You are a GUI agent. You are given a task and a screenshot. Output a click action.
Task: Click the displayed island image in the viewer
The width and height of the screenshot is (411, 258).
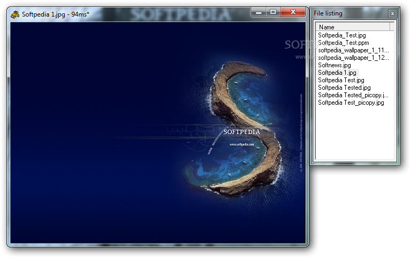(158, 133)
